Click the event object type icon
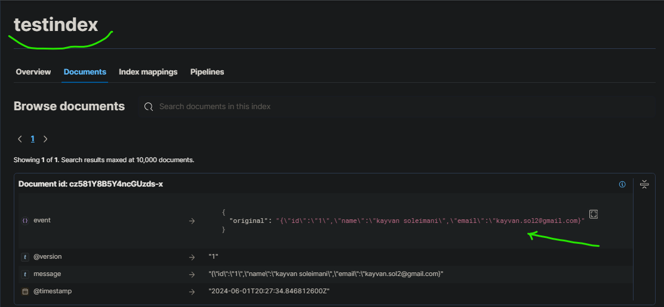Image resolution: width=664 pixels, height=307 pixels. 25,221
